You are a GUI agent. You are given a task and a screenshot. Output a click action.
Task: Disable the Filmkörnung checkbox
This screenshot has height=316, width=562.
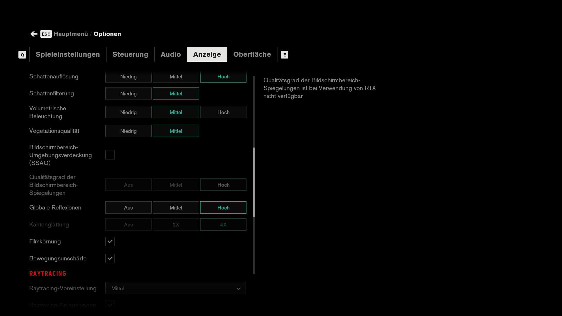[110, 241]
